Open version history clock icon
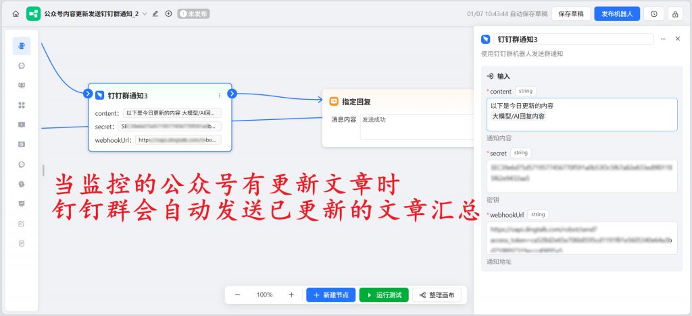Viewport: 692px width, 316px height. click(x=654, y=13)
